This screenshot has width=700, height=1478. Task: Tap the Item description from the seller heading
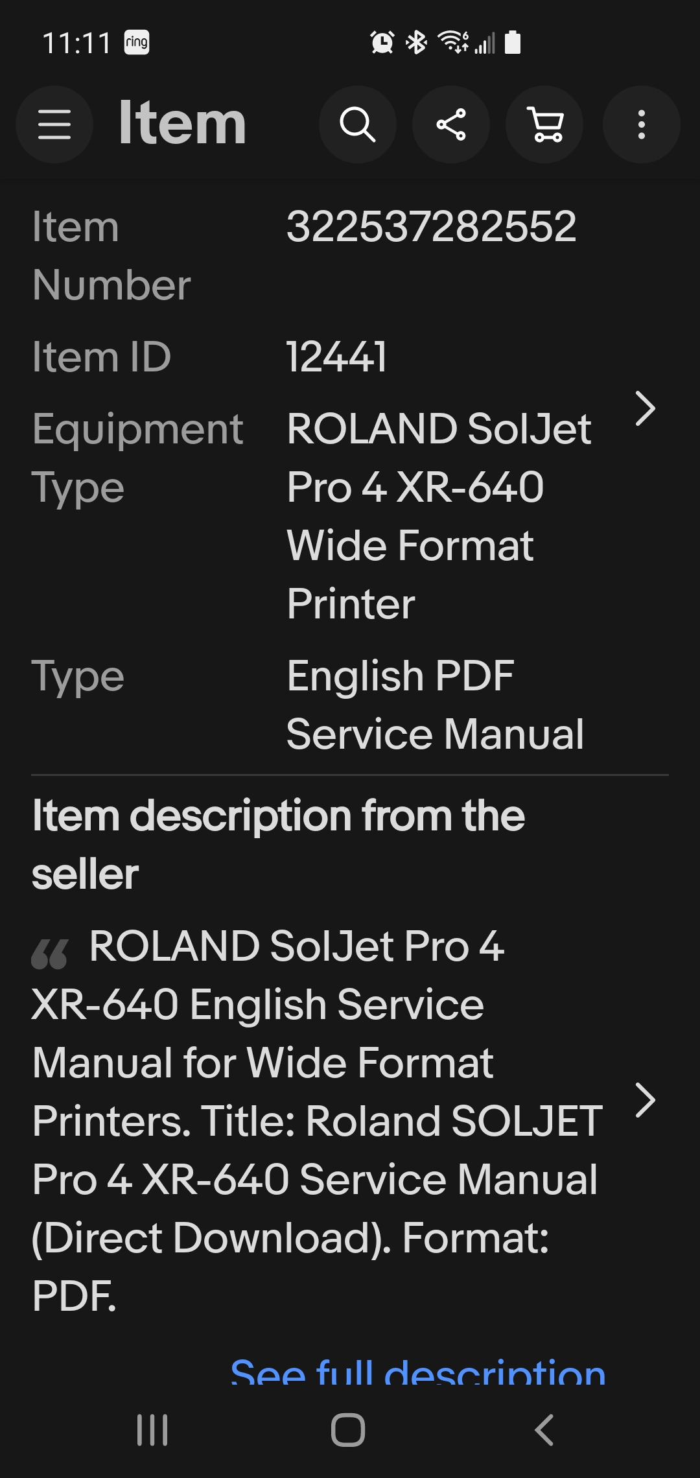coord(278,844)
